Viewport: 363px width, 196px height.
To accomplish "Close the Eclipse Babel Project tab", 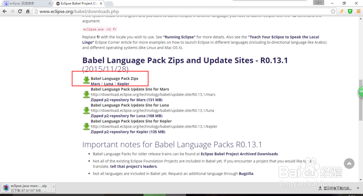I will coord(101,4).
